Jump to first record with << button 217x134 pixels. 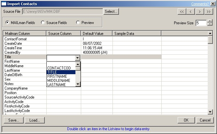[x=182, y=12]
